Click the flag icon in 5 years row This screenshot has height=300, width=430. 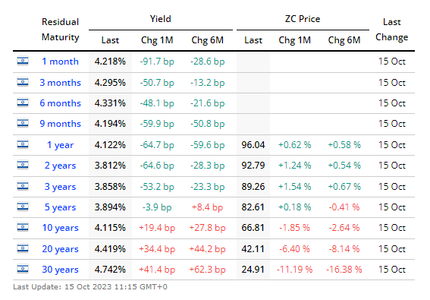23,207
